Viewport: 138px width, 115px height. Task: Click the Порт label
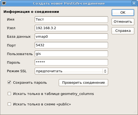[11, 45]
